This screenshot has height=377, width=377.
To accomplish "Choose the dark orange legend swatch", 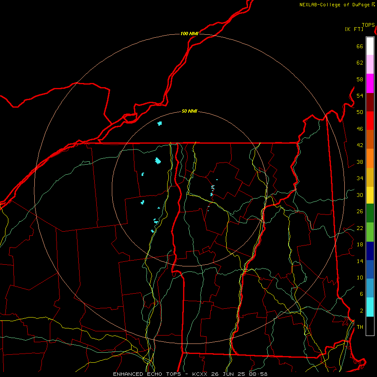I will [370, 139].
